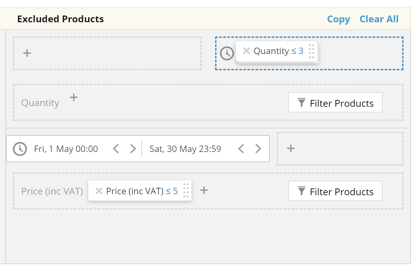Move end date back with left chevron
Image resolution: width=415 pixels, height=279 pixels.
(241, 149)
